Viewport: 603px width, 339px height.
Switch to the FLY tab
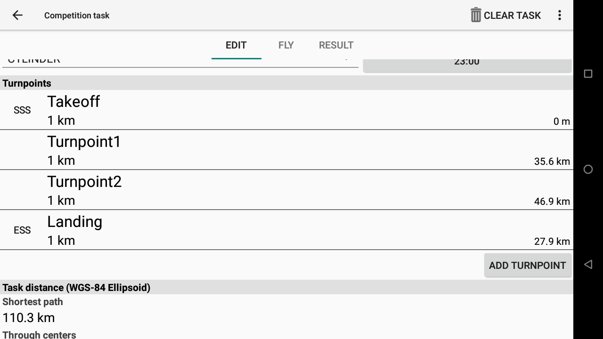click(286, 45)
